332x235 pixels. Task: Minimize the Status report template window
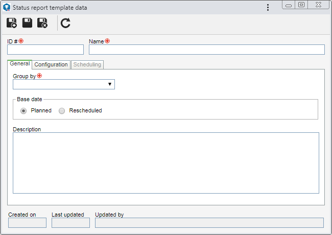(289, 5)
